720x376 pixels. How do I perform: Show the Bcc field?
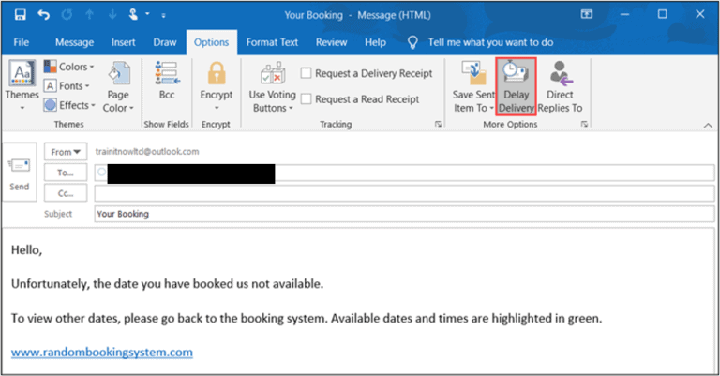click(167, 81)
